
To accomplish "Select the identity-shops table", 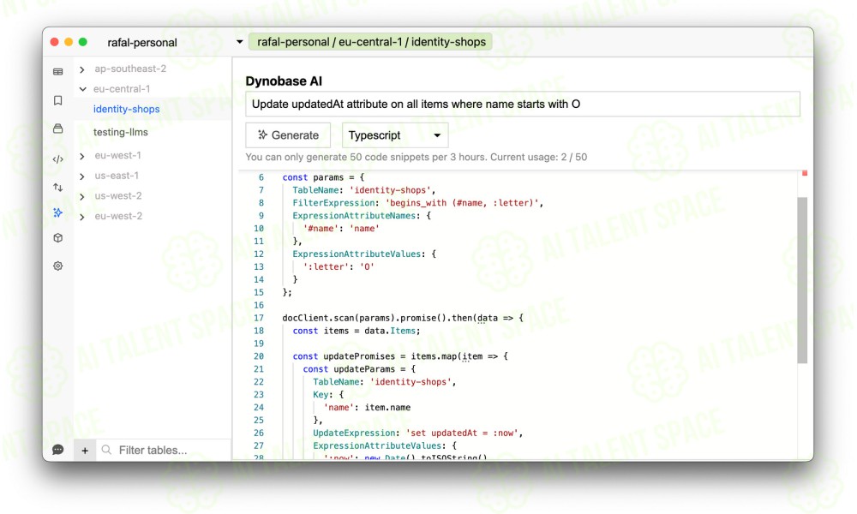I will tap(126, 110).
